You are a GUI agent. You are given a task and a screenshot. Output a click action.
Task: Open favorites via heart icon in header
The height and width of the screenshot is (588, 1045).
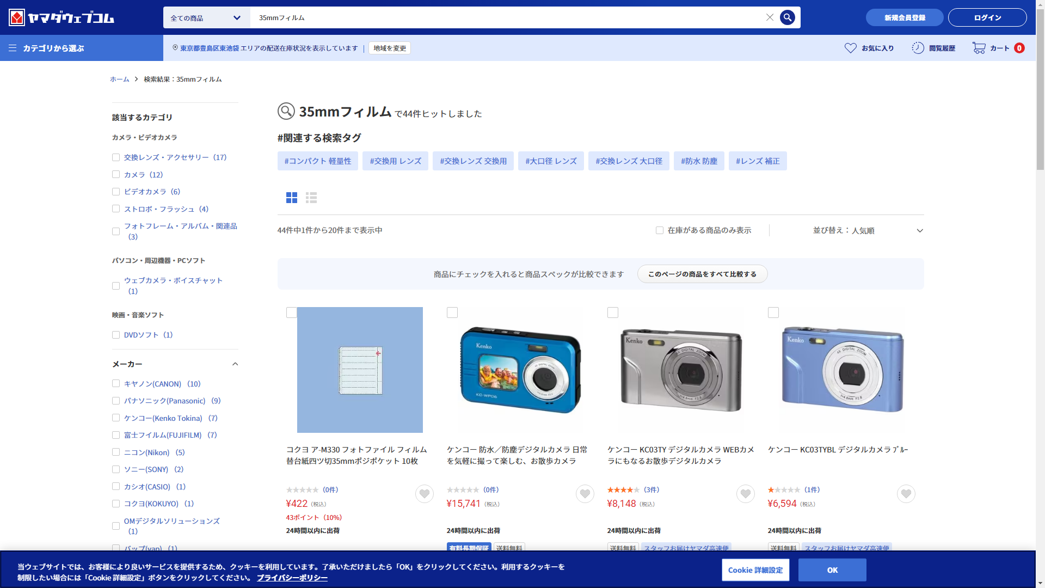[850, 48]
